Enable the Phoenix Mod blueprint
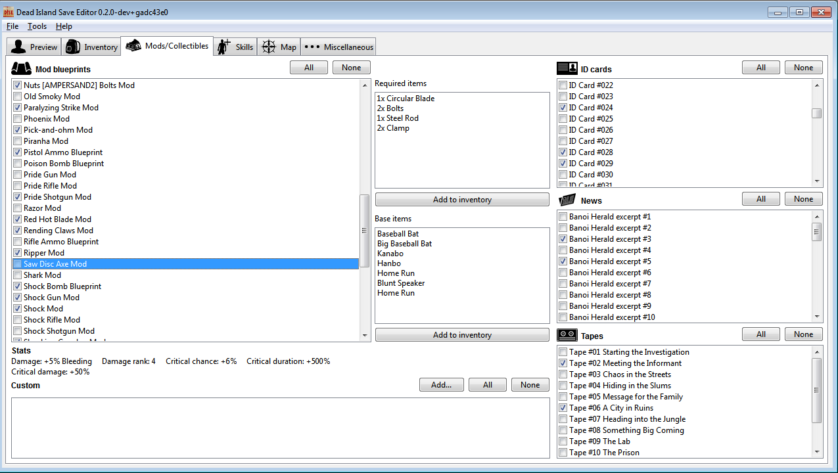 [x=18, y=119]
